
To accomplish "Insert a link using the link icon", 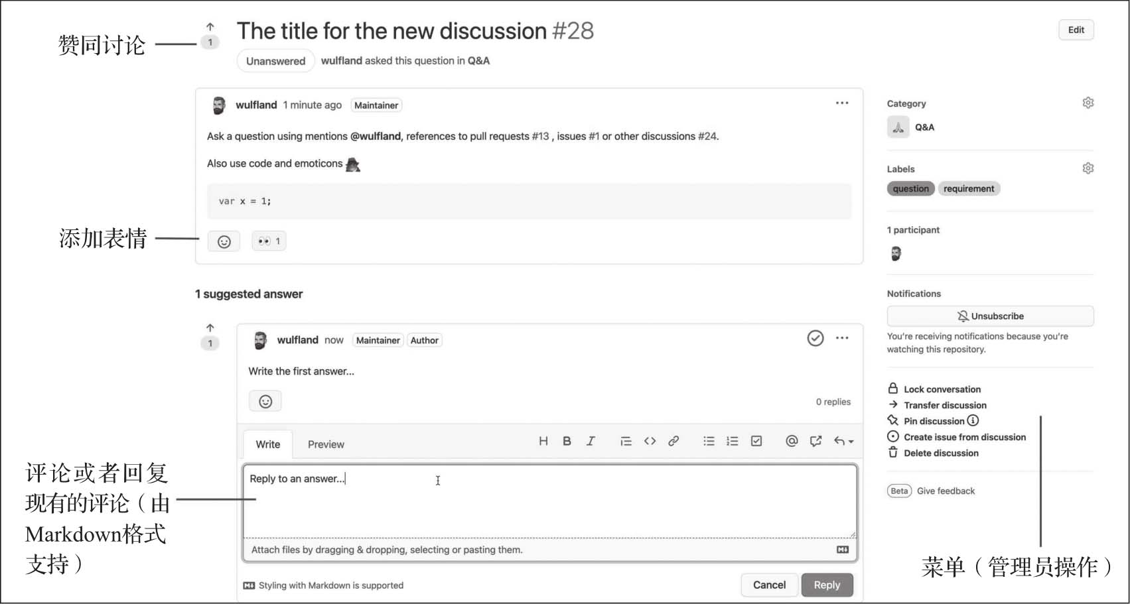I will [673, 442].
